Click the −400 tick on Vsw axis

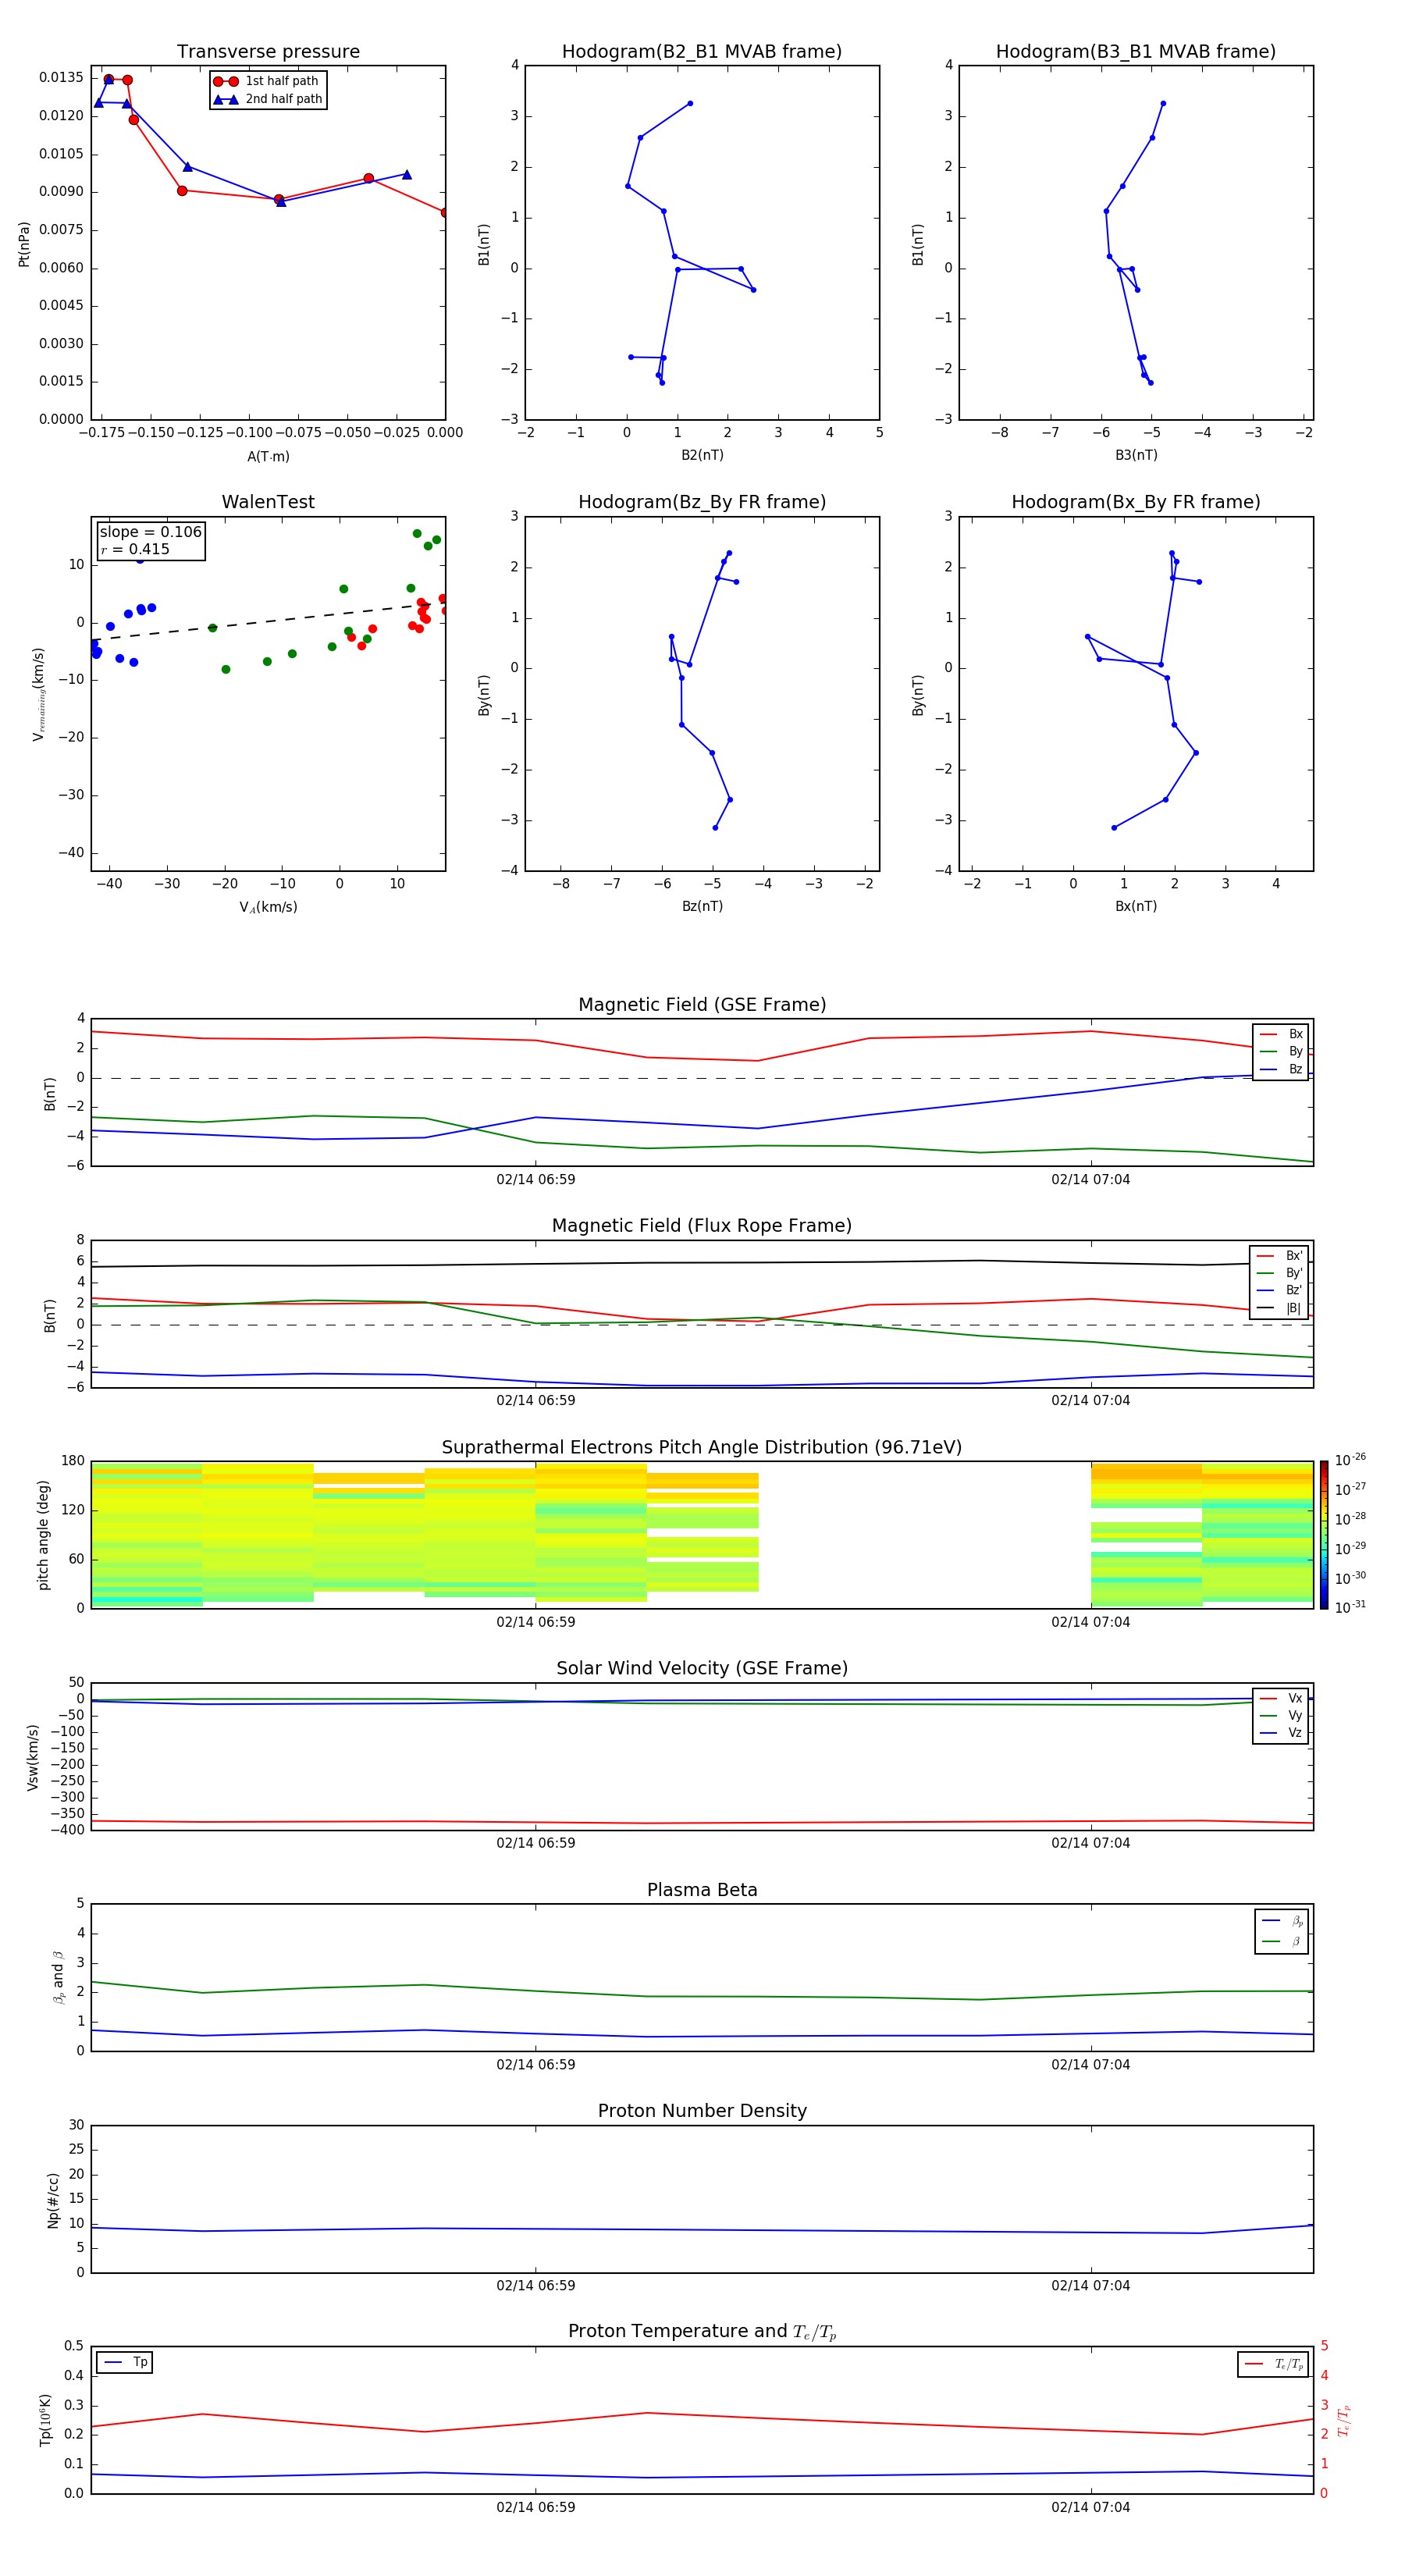coord(66,1830)
